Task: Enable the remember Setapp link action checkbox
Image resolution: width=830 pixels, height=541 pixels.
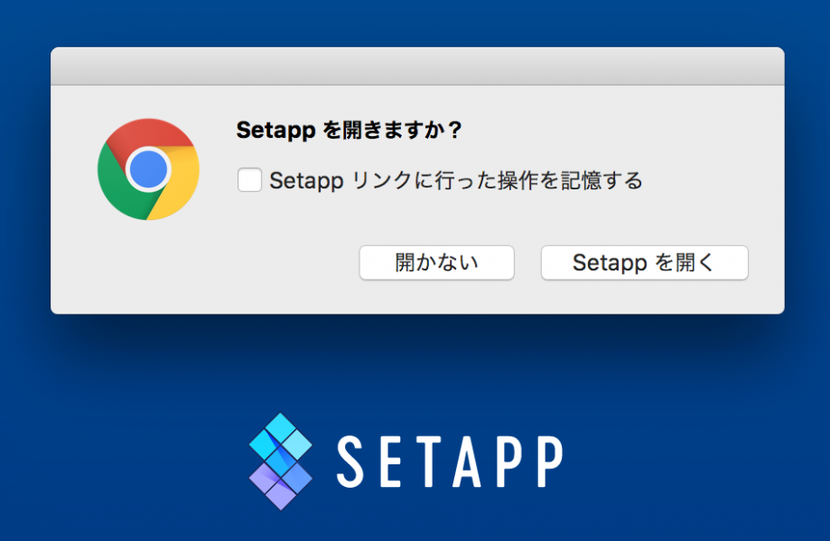Action: (x=249, y=180)
